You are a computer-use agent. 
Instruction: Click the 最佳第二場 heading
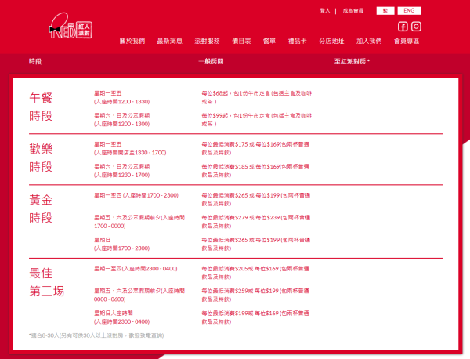46,282
